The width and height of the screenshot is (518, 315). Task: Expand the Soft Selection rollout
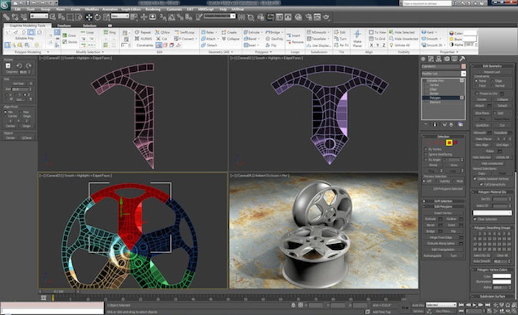[443, 201]
